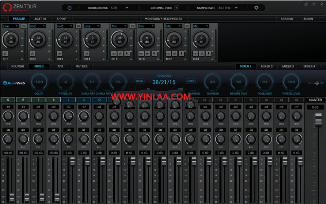Image resolution: width=326 pixels, height=204 pixels.
Task: Link CH 3 and CH 4 preamps
Action: tap(78, 26)
